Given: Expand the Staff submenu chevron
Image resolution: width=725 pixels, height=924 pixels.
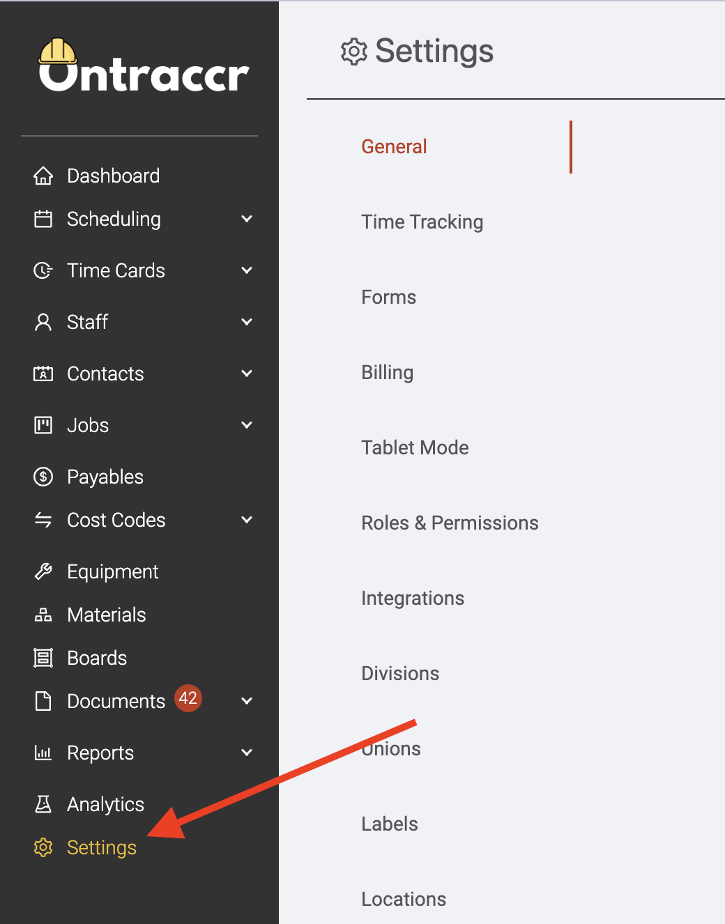Looking at the screenshot, I should (x=247, y=322).
